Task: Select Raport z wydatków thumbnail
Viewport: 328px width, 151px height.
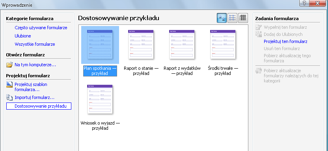Action: (x=182, y=45)
